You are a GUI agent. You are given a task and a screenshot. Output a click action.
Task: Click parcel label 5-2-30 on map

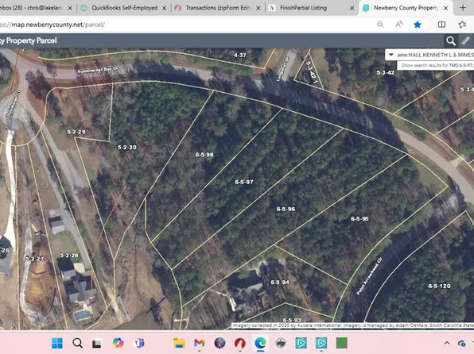127,148
